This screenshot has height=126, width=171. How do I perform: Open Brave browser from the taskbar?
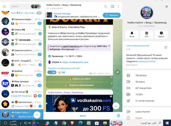(72, 123)
